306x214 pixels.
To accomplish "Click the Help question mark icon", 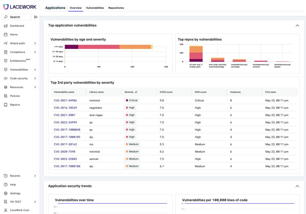I will [x=6, y=185].
